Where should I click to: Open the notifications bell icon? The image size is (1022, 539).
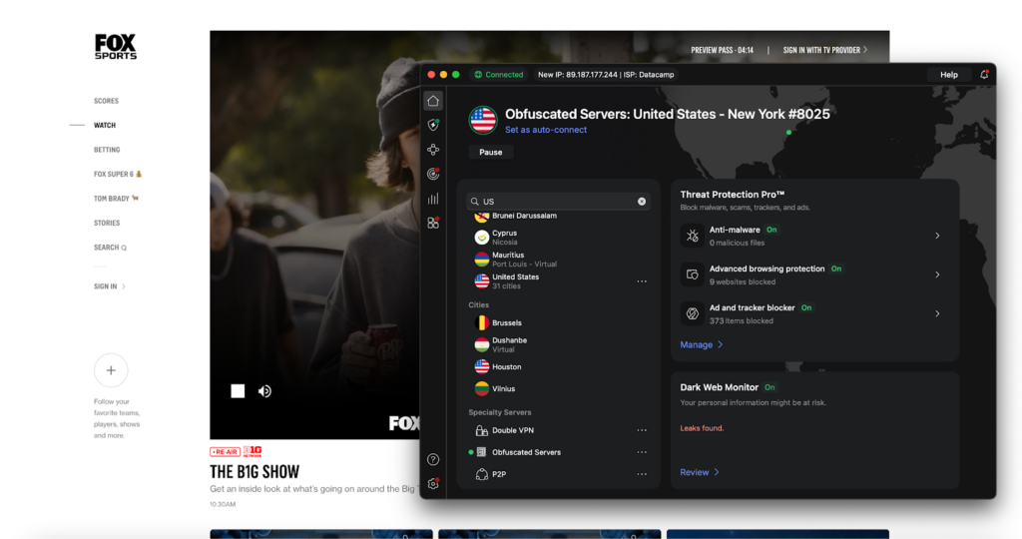[x=984, y=74]
